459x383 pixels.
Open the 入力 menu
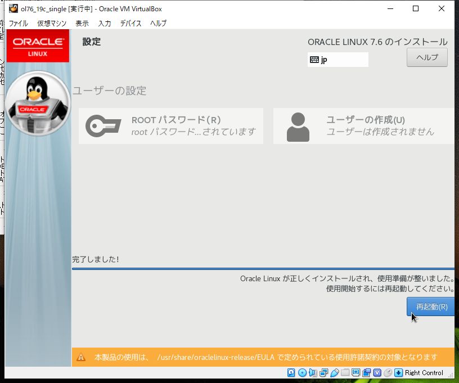[x=105, y=23]
